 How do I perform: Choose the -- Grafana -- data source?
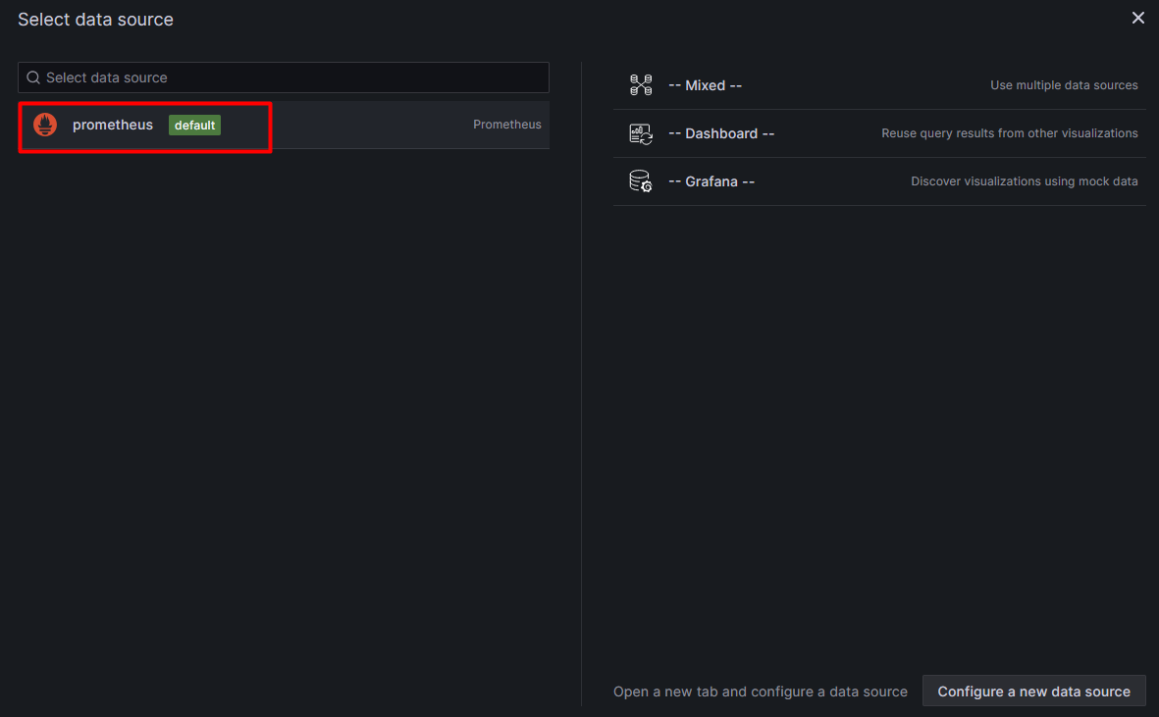(x=879, y=181)
